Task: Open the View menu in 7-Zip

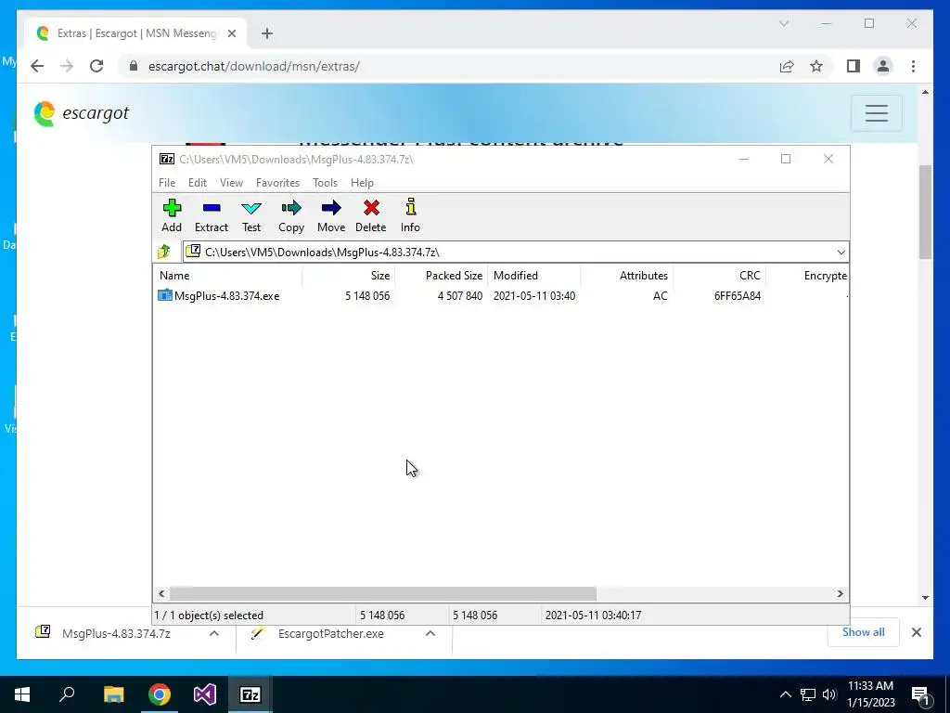Action: point(231,183)
